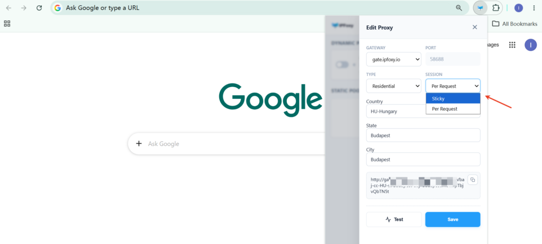Collapse the Session dropdown showing Per Request
The height and width of the screenshot is (244, 542).
[453, 86]
